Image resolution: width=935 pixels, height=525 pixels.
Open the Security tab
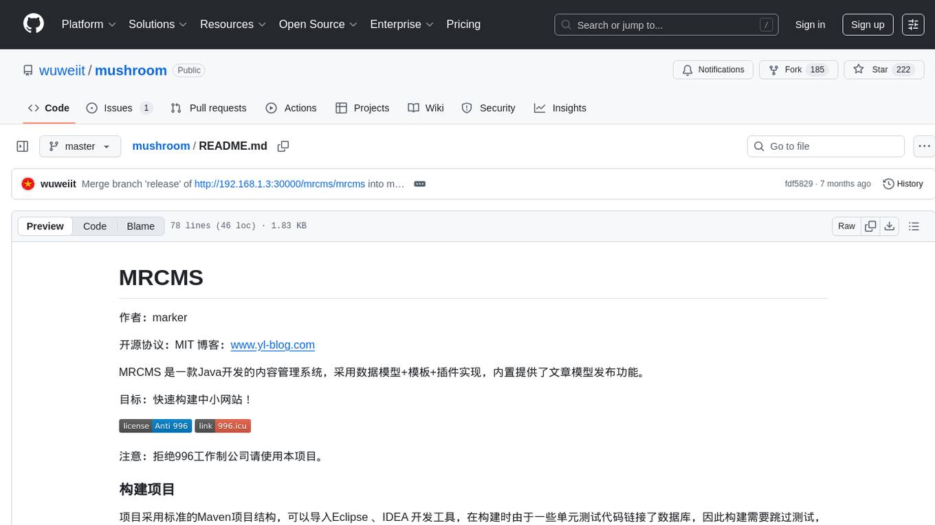pyautogui.click(x=488, y=108)
